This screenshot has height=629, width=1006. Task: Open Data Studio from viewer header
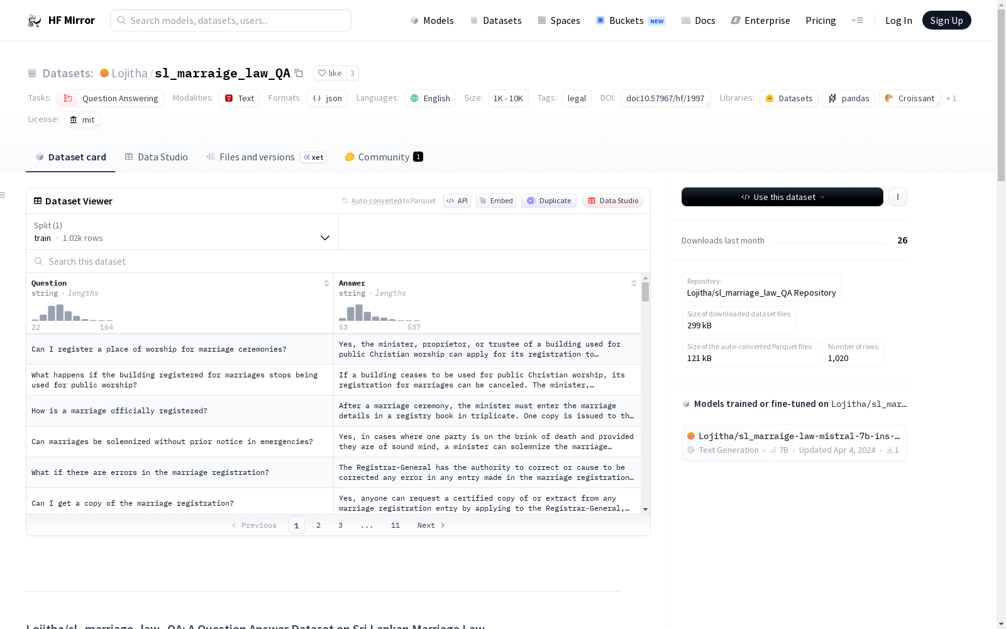[x=612, y=201]
